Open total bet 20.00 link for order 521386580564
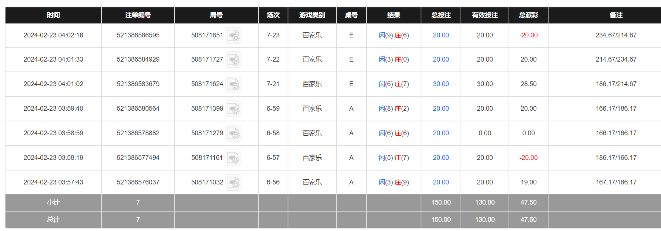 tap(441, 109)
